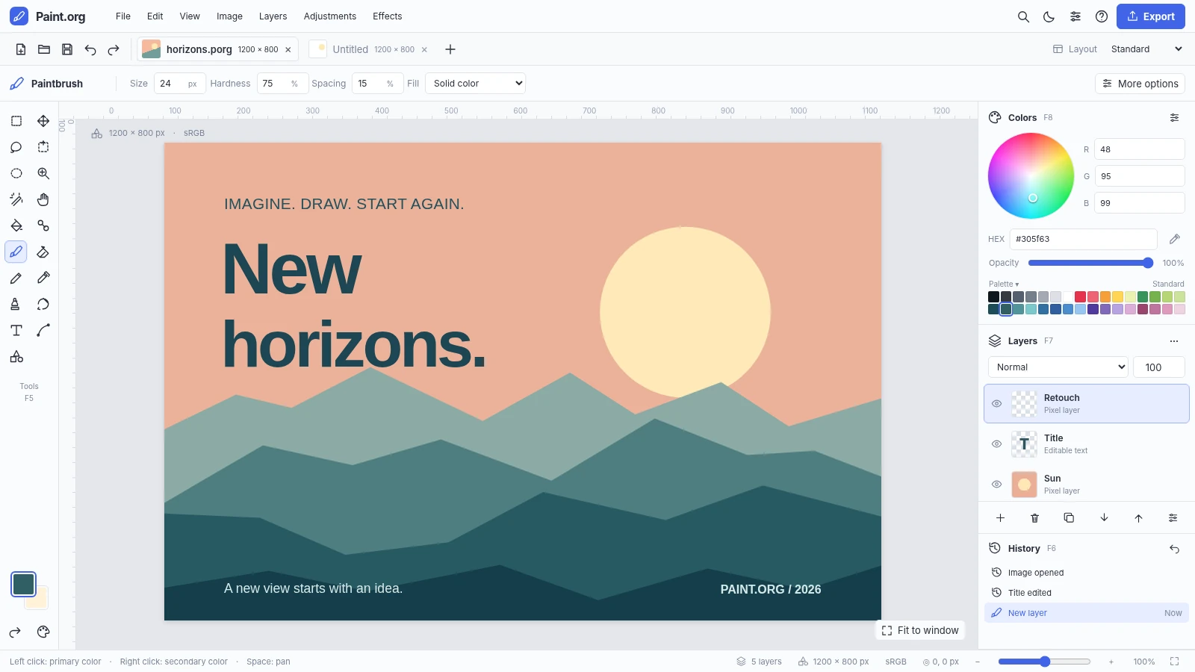Adjust the Opacity slider
1195x672 pixels.
coord(1090,263)
